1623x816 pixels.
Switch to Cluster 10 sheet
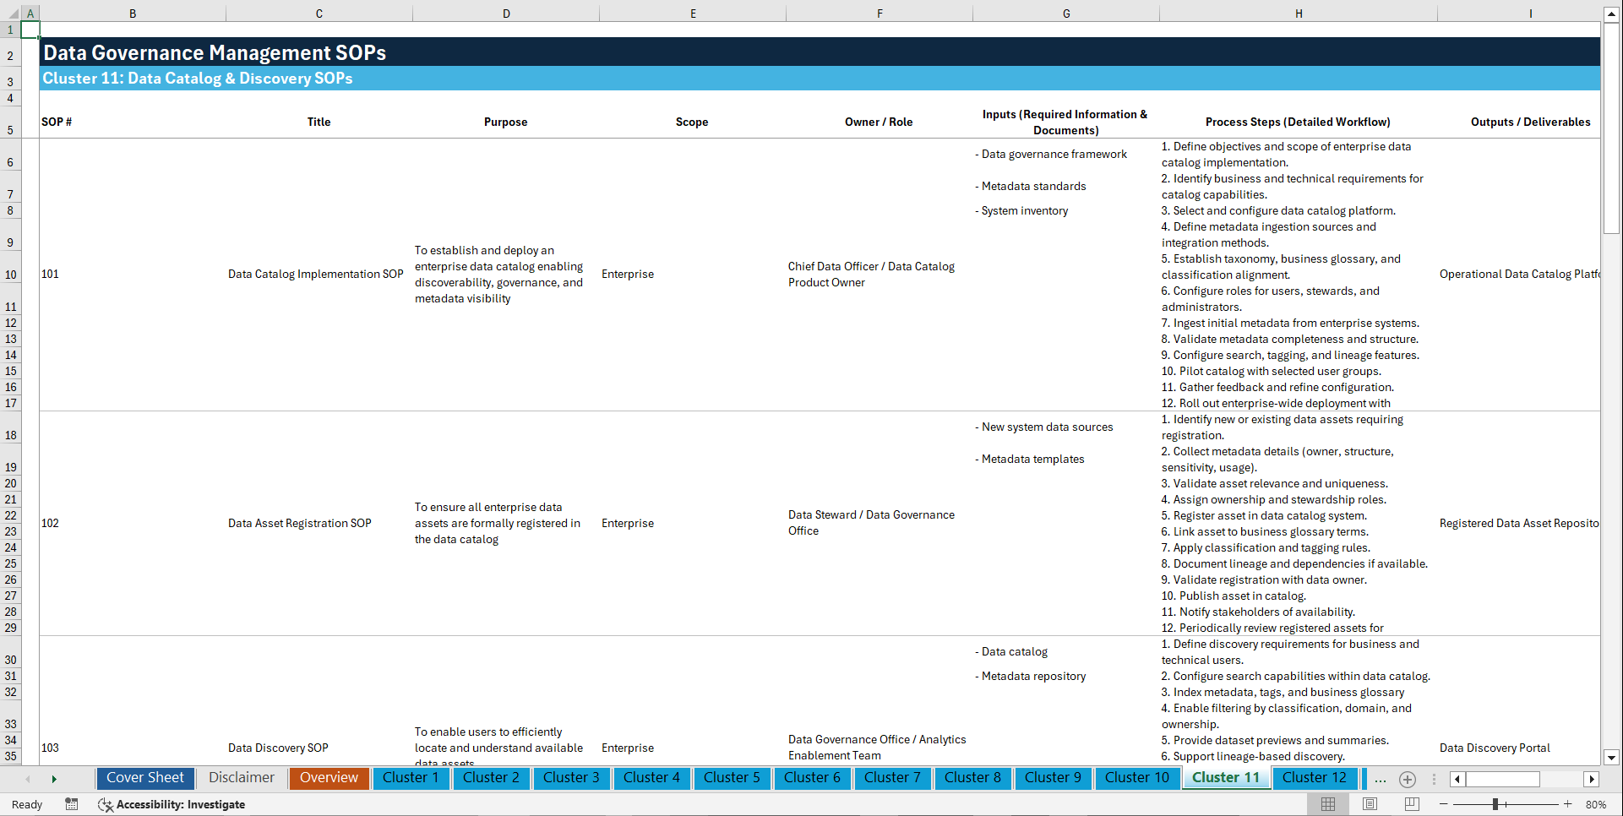1137,778
